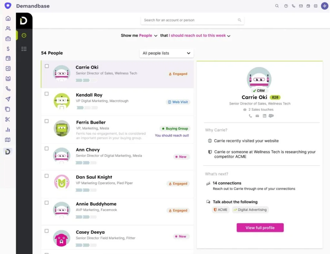Check the box beside Dan Saul Knight
Viewport: 330px width, 254px height.
click(47, 176)
